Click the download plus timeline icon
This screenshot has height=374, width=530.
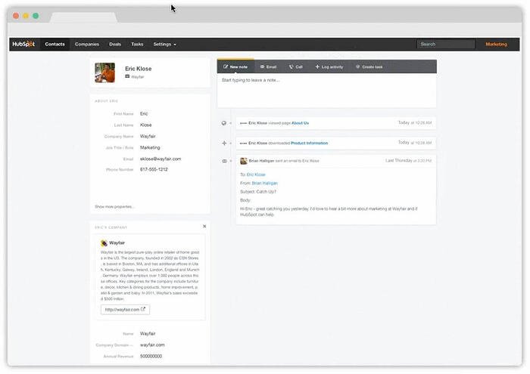224,143
